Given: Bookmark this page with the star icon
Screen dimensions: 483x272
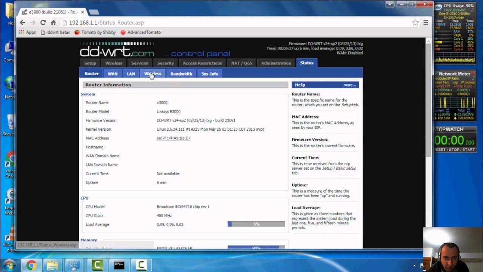Looking at the screenshot, I should click(x=415, y=23).
